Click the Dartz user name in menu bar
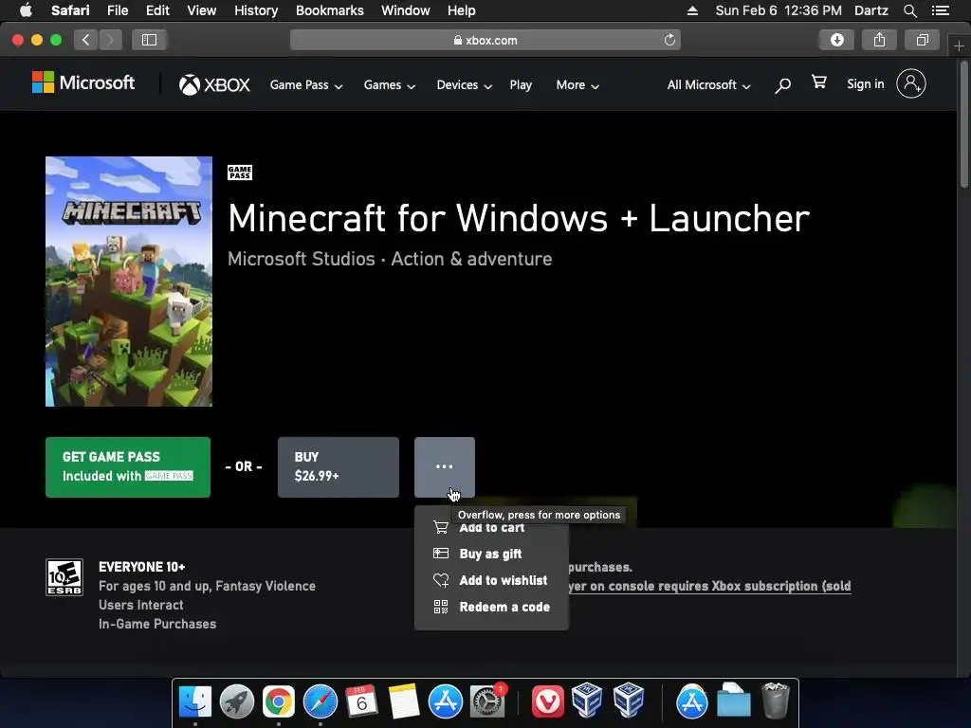The width and height of the screenshot is (971, 728). [x=871, y=10]
